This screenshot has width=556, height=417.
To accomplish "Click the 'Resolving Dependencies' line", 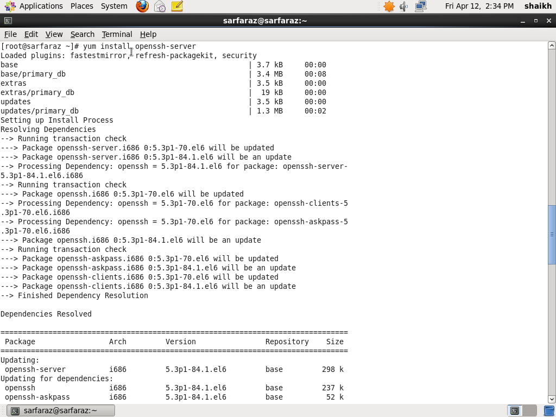I will [48, 129].
